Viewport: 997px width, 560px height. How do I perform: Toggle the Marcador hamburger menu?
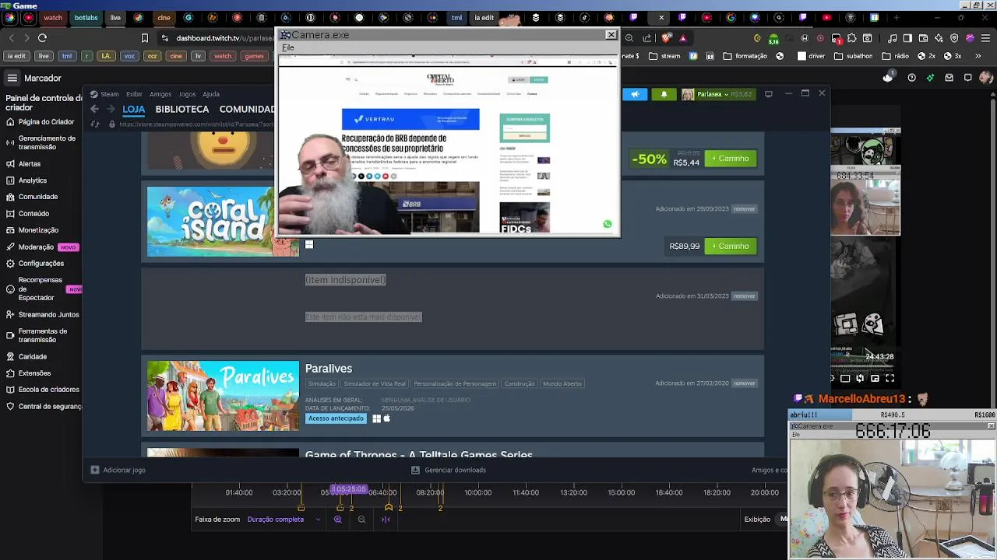[x=12, y=78]
